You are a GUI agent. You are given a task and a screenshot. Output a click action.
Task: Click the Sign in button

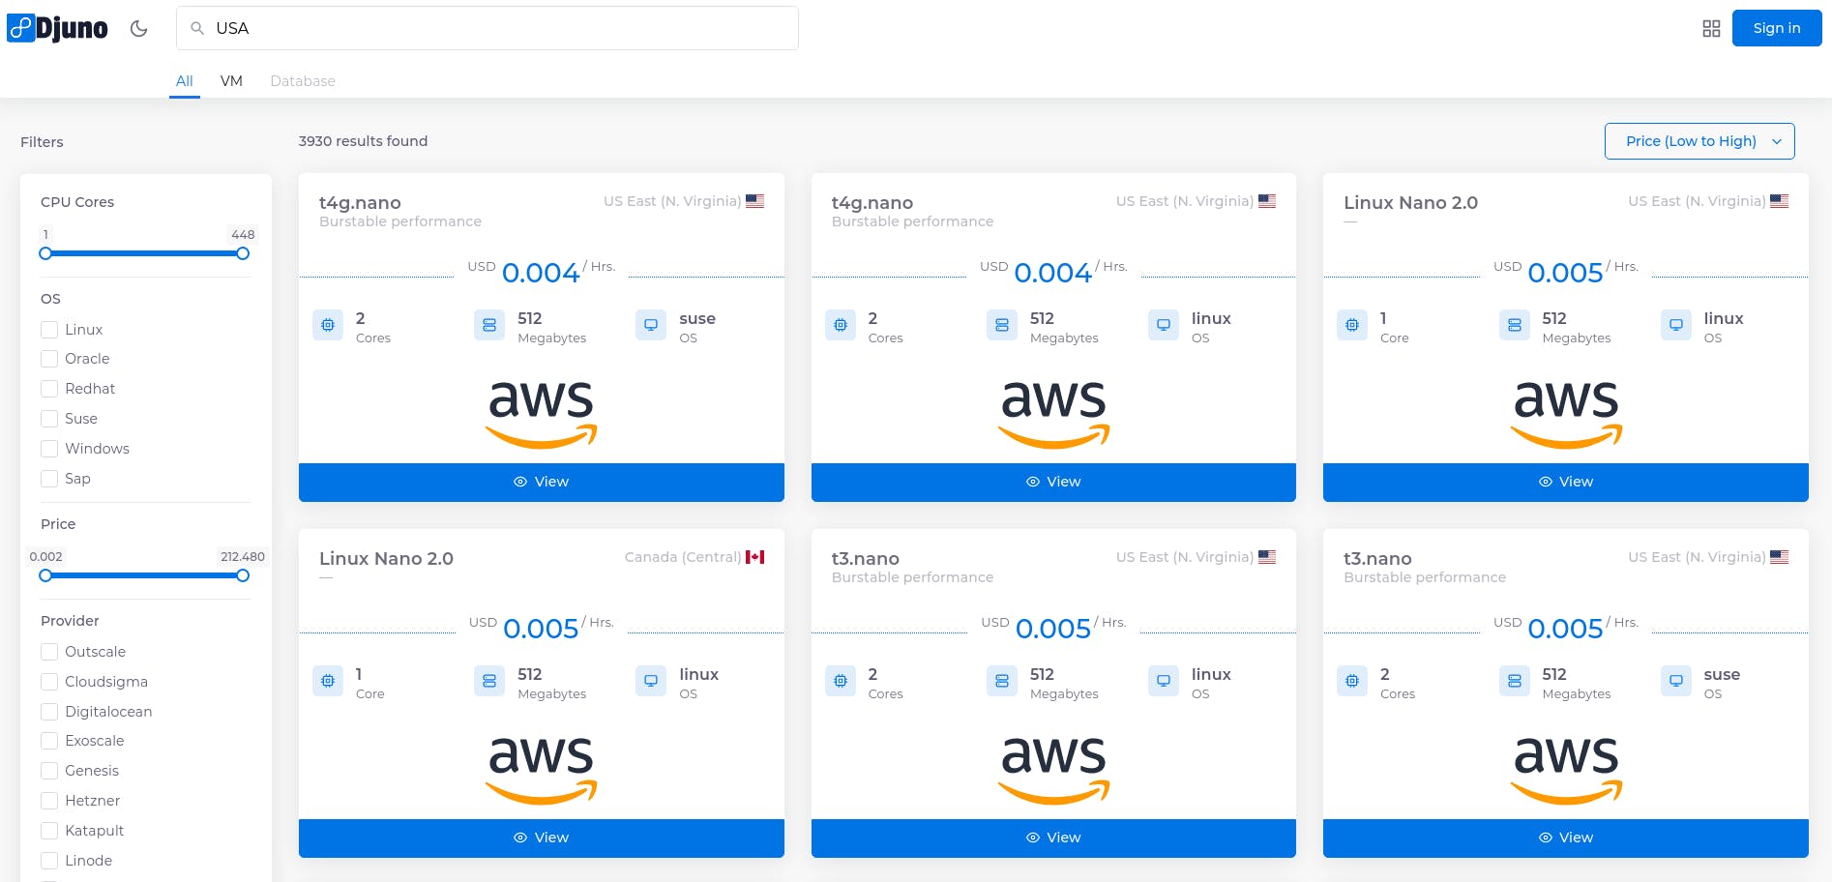tap(1777, 28)
